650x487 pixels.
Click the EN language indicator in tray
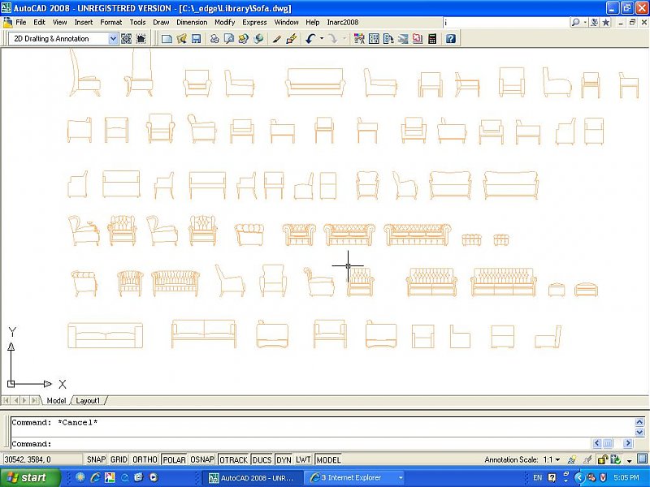(x=538, y=478)
